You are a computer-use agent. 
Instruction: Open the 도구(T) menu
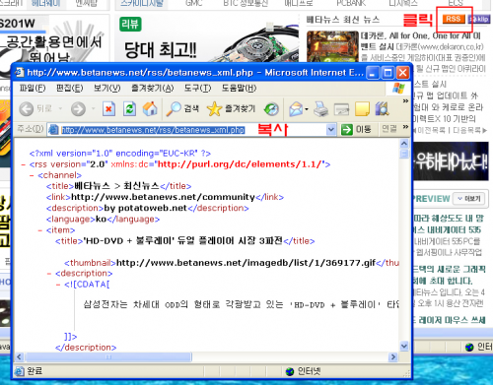[x=197, y=88]
